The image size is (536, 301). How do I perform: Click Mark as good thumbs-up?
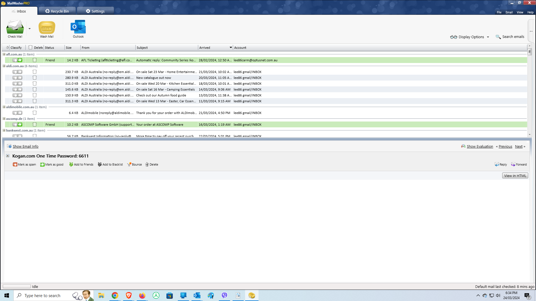[42, 164]
